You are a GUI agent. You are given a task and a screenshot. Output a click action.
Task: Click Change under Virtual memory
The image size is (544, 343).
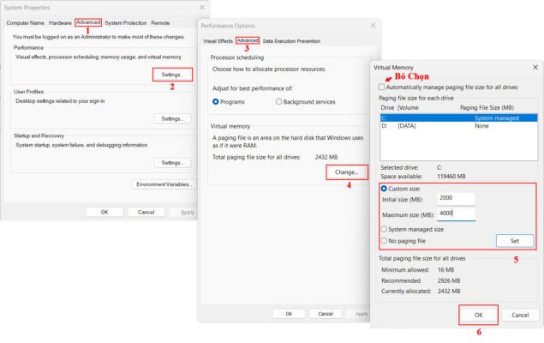coord(346,172)
